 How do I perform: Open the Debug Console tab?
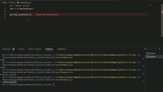coord(35,49)
